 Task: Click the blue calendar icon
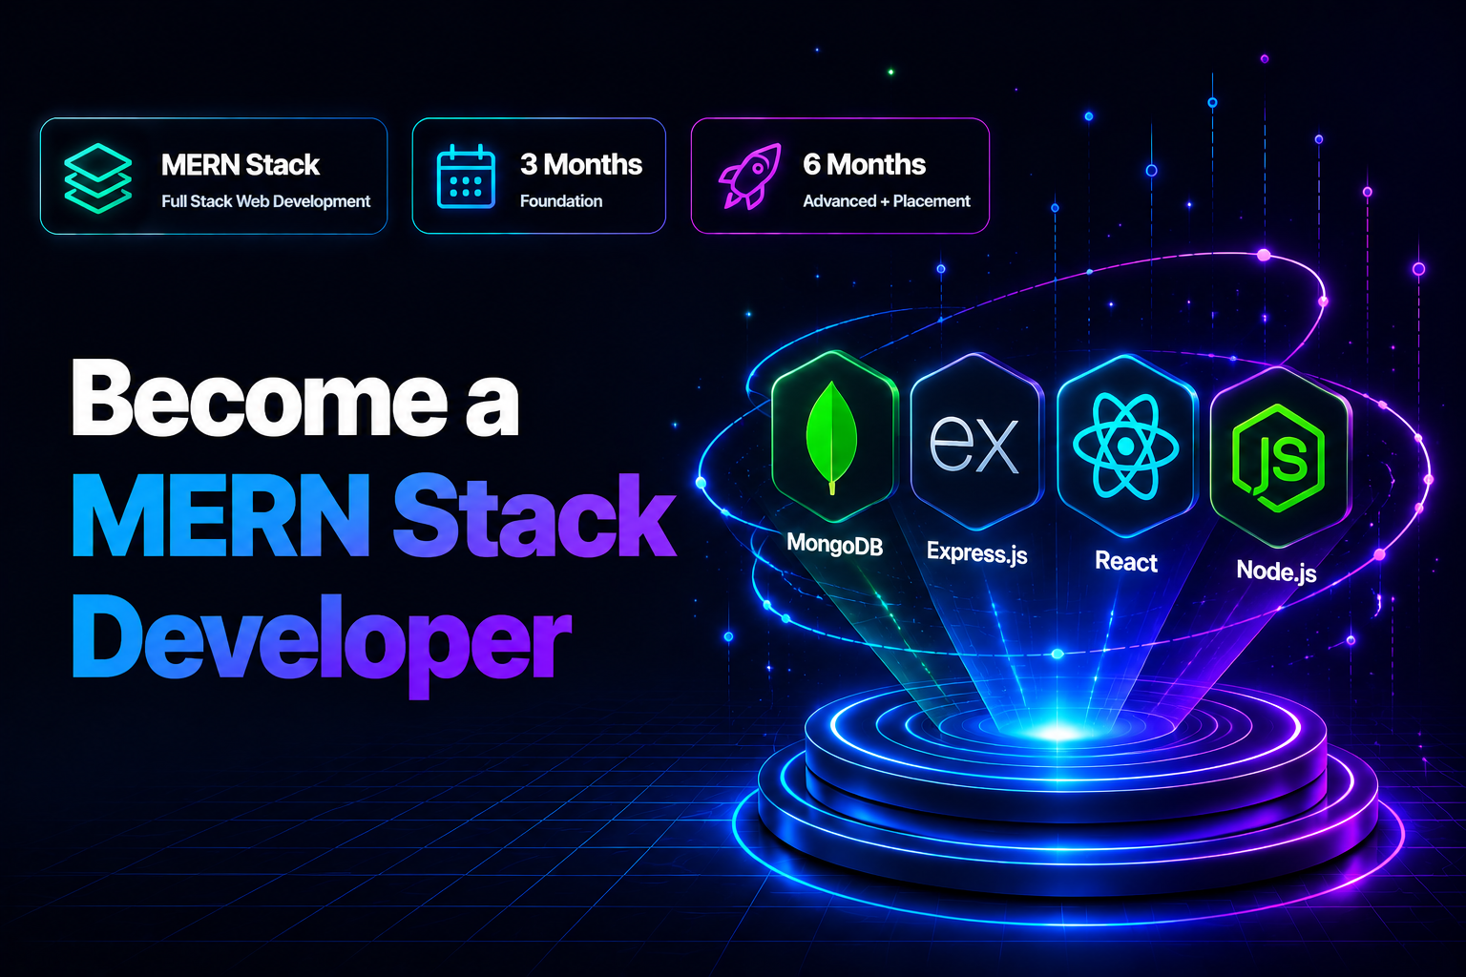pyautogui.click(x=466, y=177)
